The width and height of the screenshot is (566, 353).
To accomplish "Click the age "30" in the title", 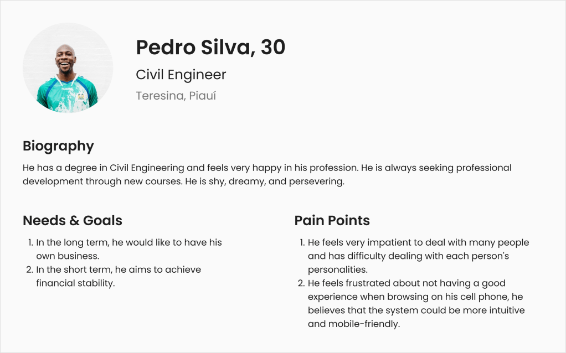I will [273, 48].
